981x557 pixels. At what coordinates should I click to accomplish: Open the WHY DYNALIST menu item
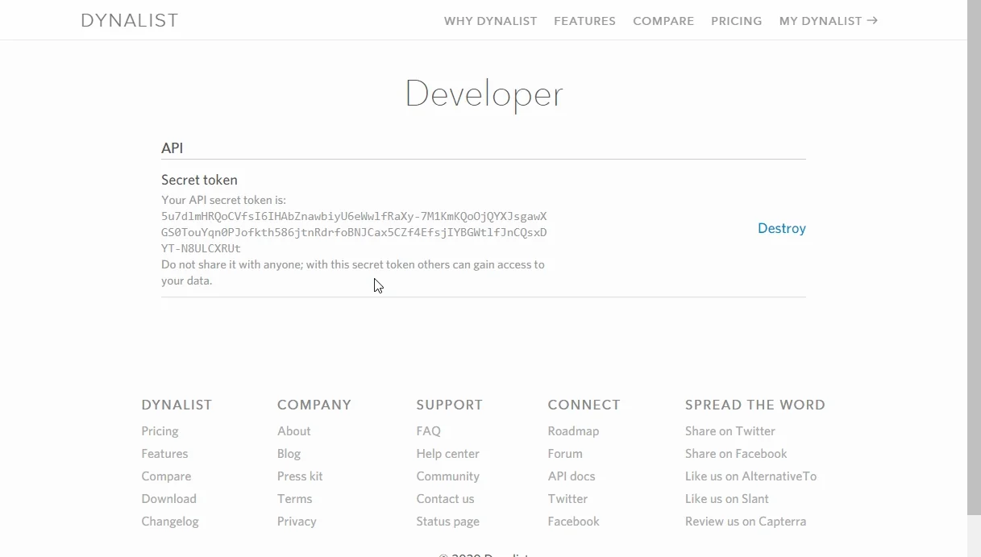coord(490,21)
